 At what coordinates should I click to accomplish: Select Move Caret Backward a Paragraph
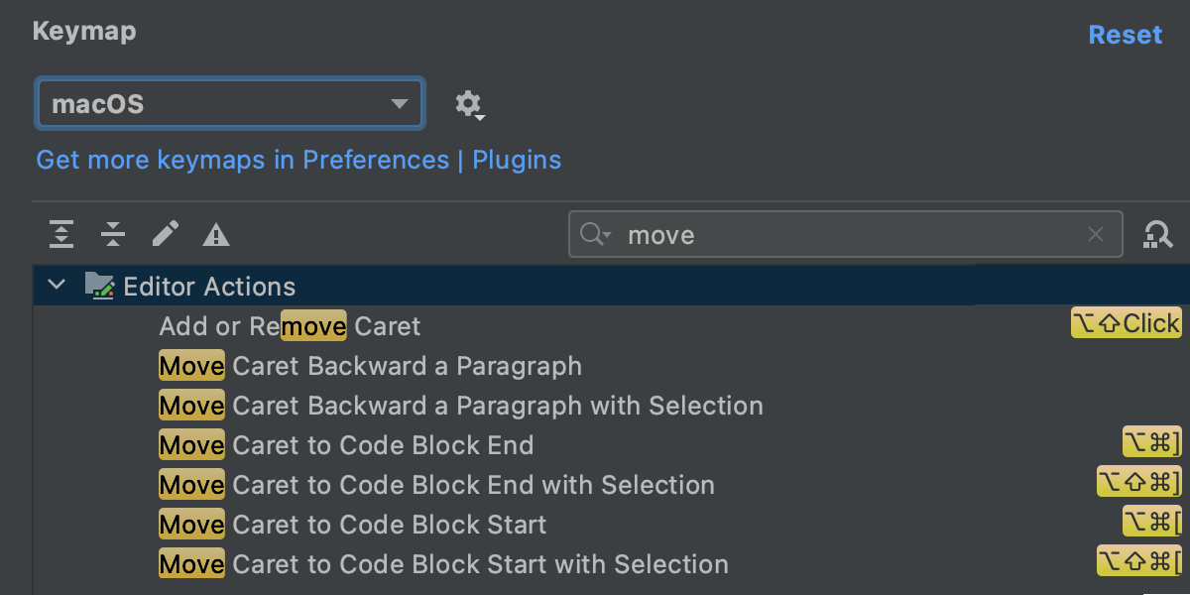click(x=370, y=366)
